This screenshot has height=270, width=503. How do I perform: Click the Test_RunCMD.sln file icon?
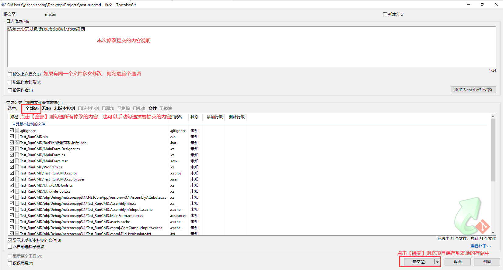[x=17, y=137]
